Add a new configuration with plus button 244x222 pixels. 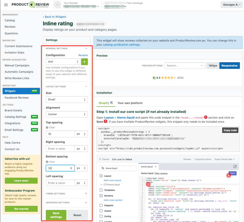point(84,62)
